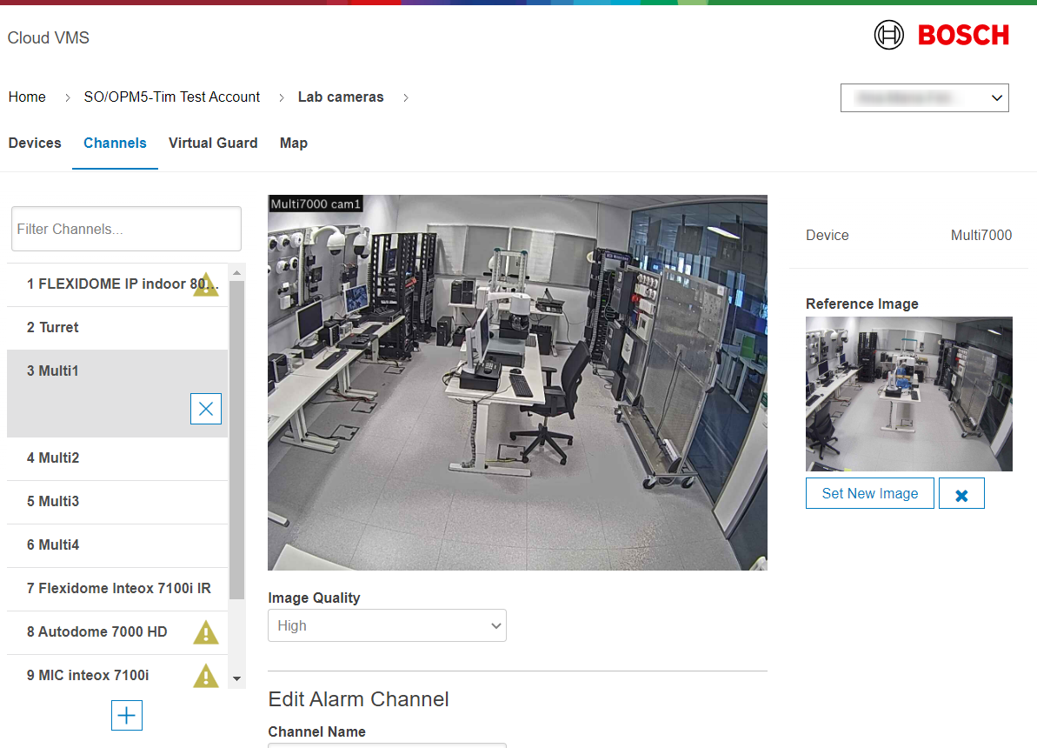Click the Filter Channels input field
Viewport: 1037px width, 748px height.
[126, 229]
